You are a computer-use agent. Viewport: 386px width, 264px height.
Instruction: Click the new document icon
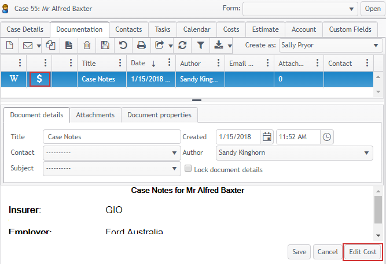[9, 45]
